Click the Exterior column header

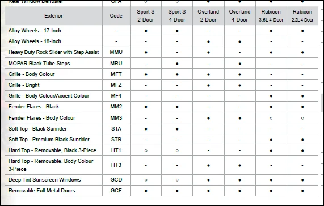53,16
